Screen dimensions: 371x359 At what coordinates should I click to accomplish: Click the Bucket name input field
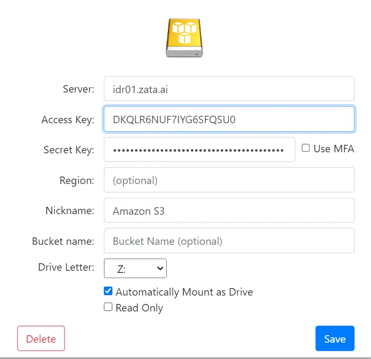coord(229,241)
